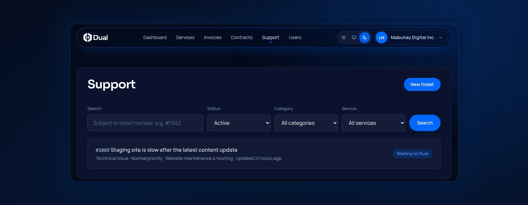Image resolution: width=528 pixels, height=205 pixels.
Task: Select the Support nav item
Action: point(271,37)
